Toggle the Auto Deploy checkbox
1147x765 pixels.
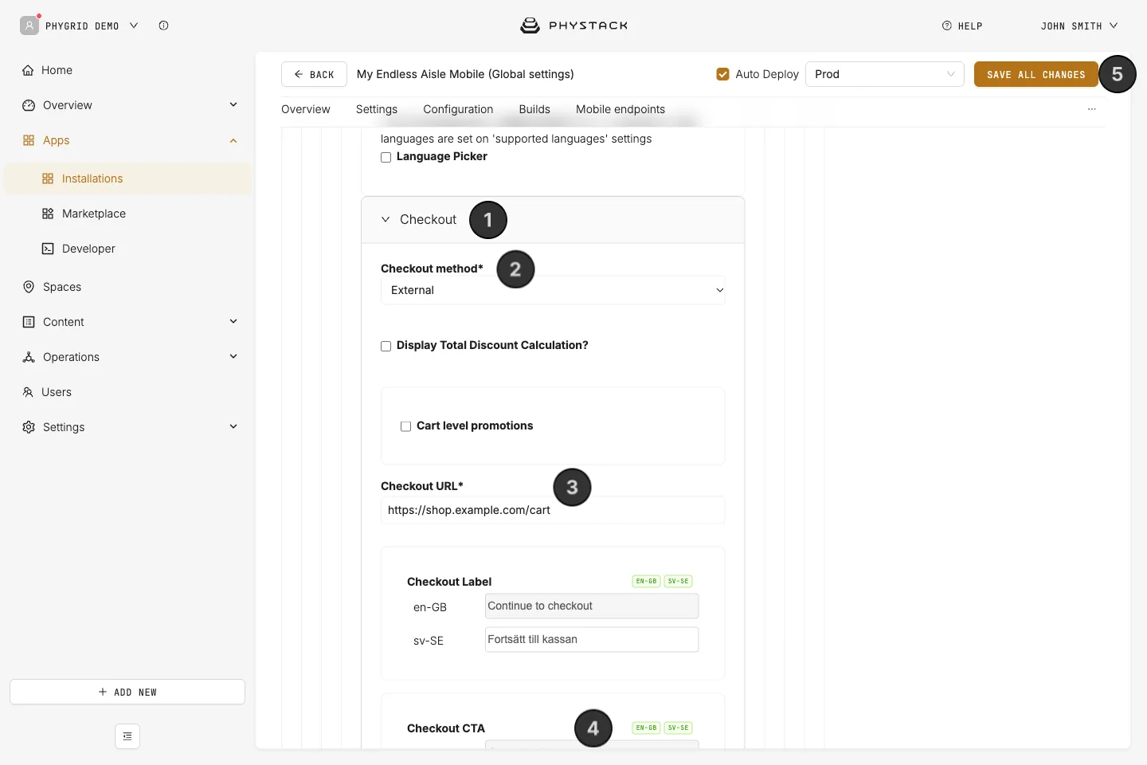723,74
